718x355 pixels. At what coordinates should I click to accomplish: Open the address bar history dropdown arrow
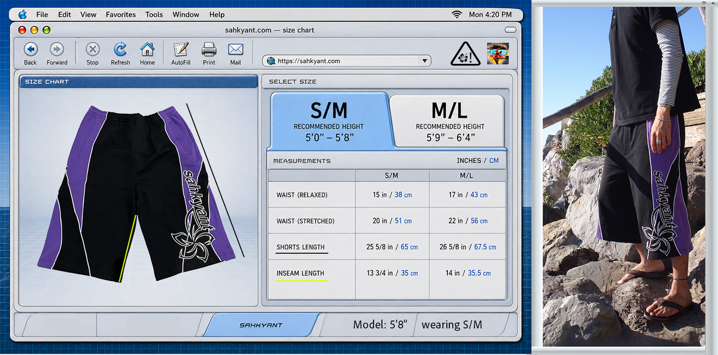coord(425,61)
